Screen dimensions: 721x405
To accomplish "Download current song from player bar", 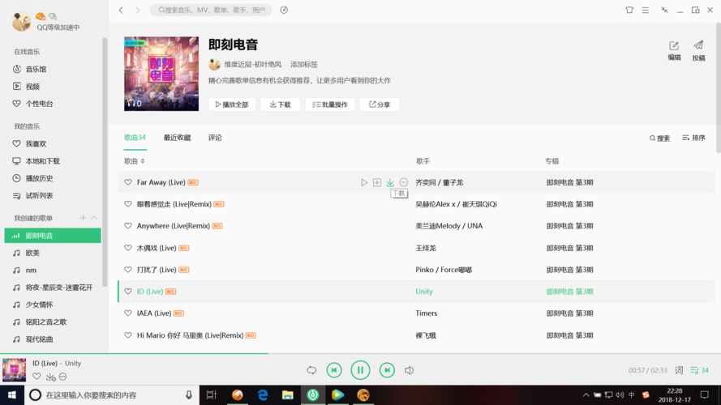I will point(50,377).
